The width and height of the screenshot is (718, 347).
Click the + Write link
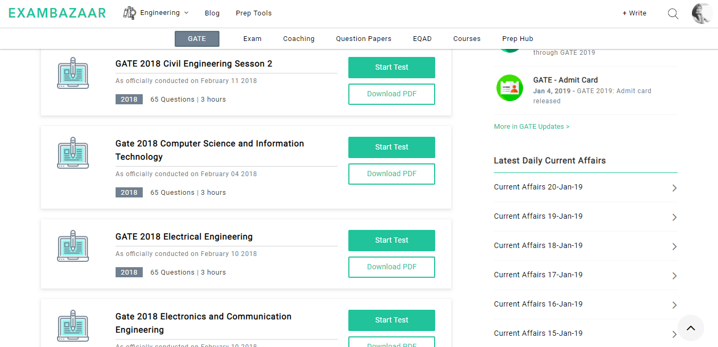634,13
